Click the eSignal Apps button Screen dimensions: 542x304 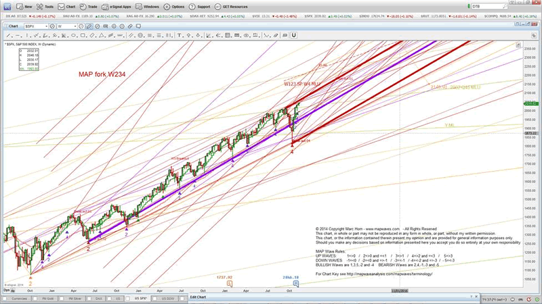[116, 5]
